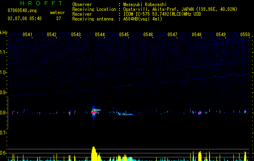
Task: Click the 0550 time marker
Action: (x=245, y=35)
